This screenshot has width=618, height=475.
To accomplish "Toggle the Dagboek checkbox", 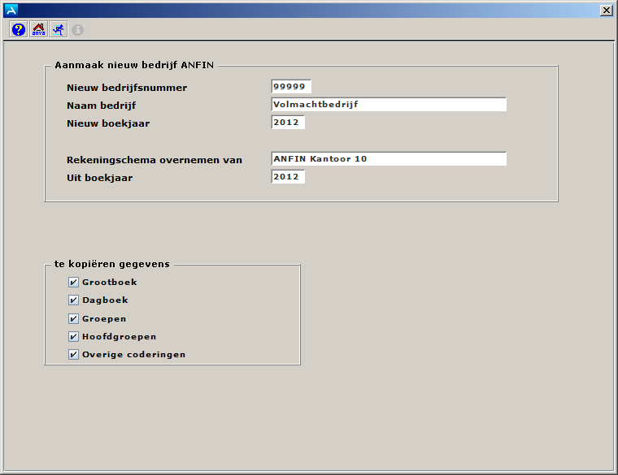I will (x=74, y=300).
